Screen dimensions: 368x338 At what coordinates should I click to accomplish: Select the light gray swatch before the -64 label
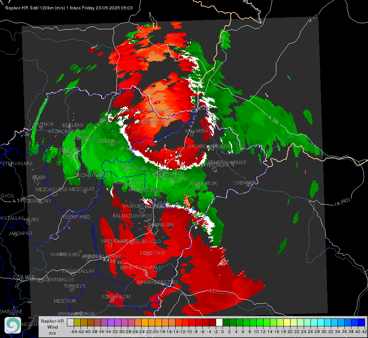(x=70, y=322)
